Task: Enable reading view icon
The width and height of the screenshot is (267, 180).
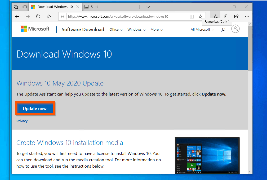Action: point(192,16)
